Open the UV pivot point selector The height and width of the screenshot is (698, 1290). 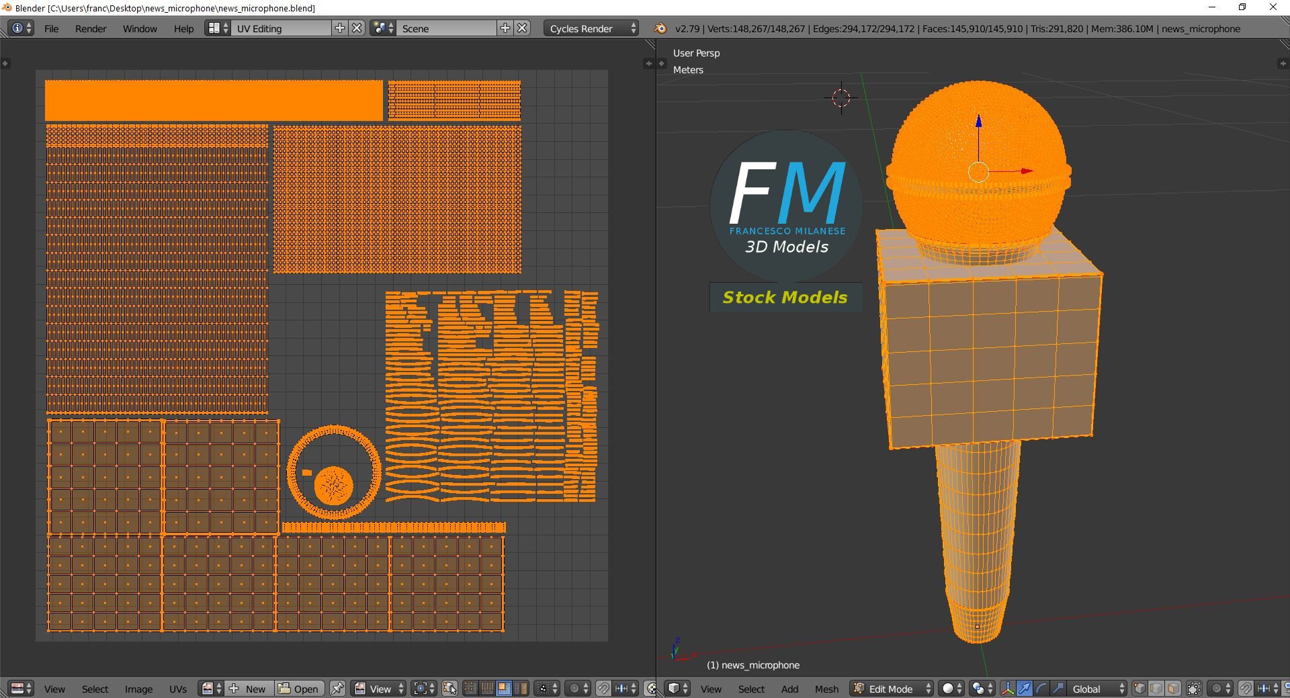(423, 689)
